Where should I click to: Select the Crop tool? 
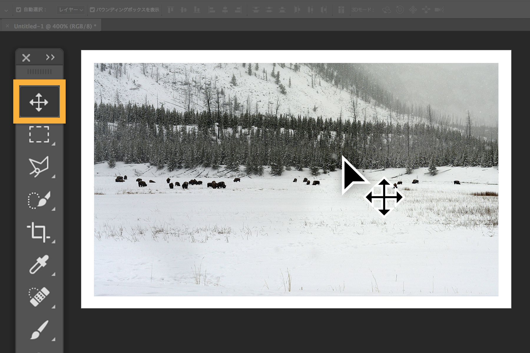tap(38, 232)
